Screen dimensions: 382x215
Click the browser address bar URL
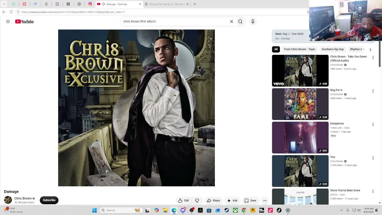tap(73, 12)
